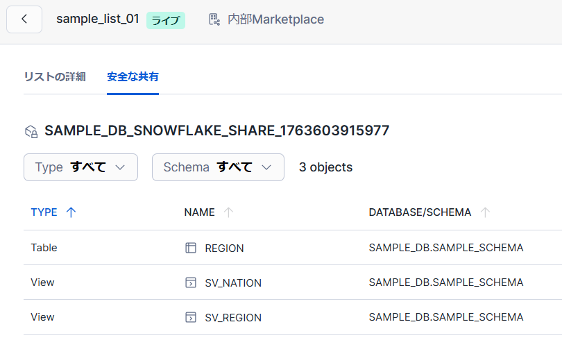Click the ライブ status badge
The height and width of the screenshot is (363, 562).
point(166,20)
